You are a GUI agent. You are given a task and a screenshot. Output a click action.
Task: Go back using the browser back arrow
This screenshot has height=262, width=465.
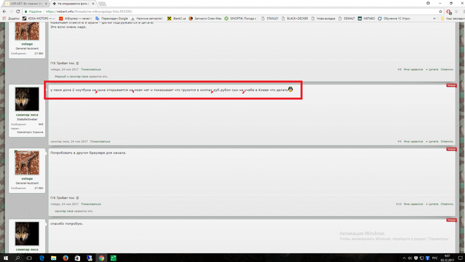point(4,12)
